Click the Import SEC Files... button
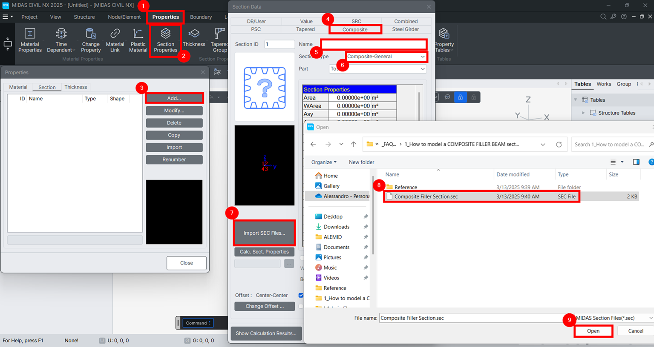Image resolution: width=654 pixels, height=347 pixels. [x=264, y=233]
